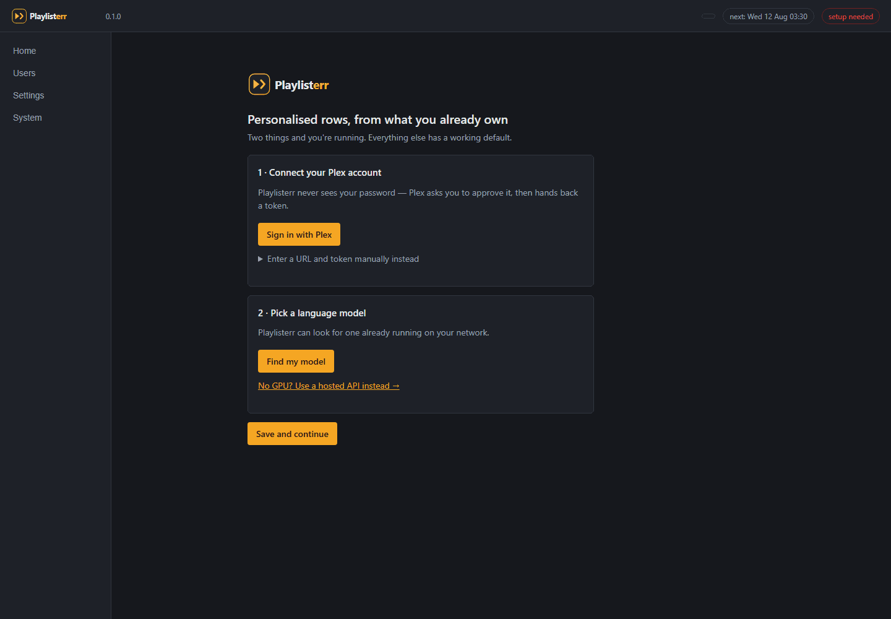Click 'Playlisterr never sees your password' description text

(418, 199)
